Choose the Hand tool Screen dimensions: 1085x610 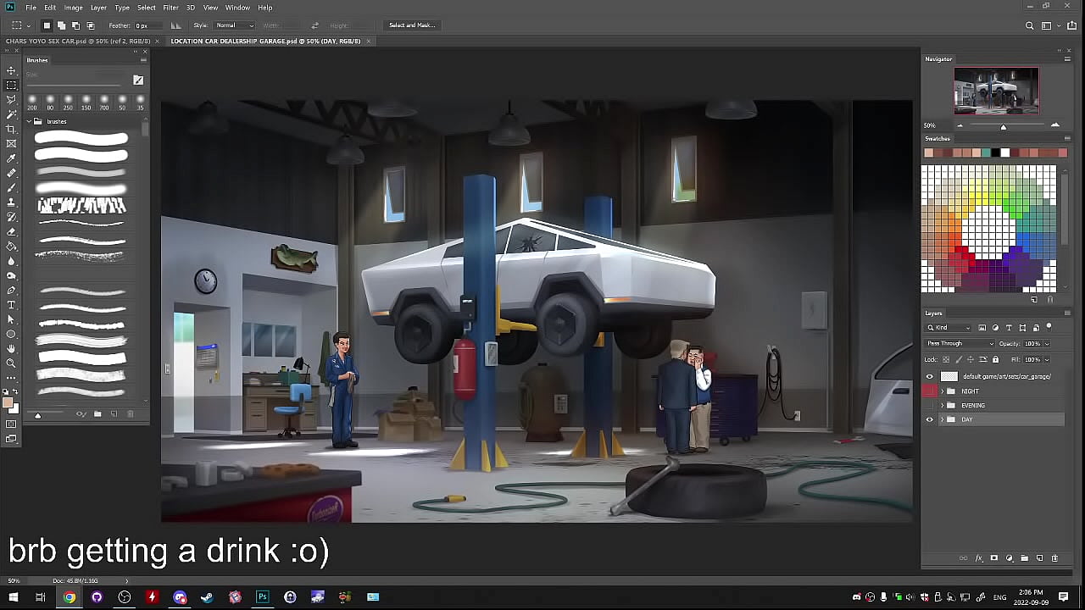pyautogui.click(x=11, y=348)
